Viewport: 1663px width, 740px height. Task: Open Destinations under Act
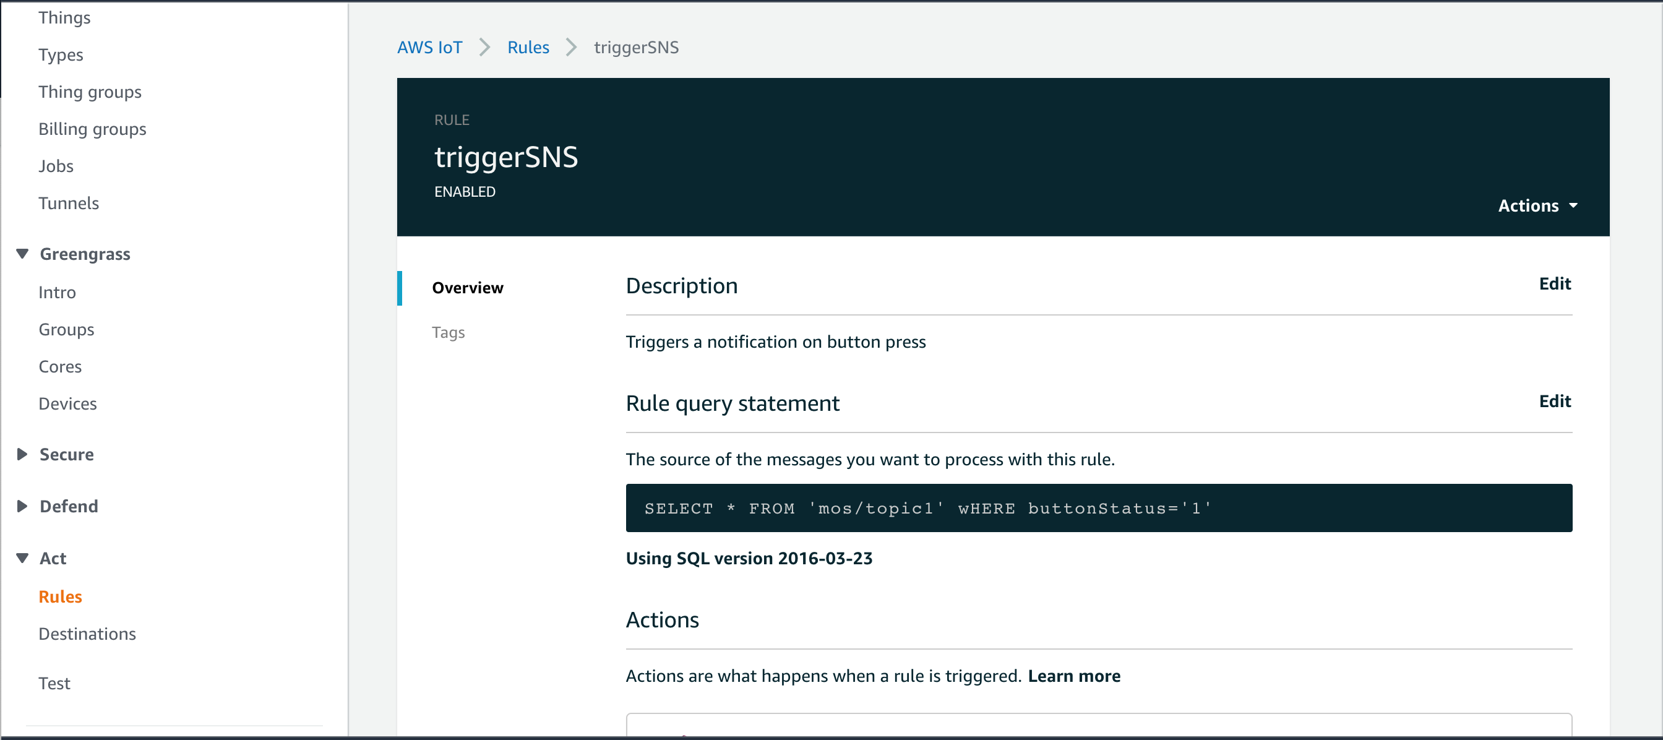click(x=87, y=634)
